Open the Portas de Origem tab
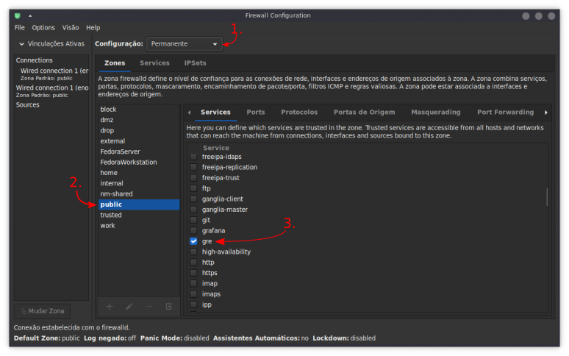This screenshot has width=569, height=356. (365, 113)
